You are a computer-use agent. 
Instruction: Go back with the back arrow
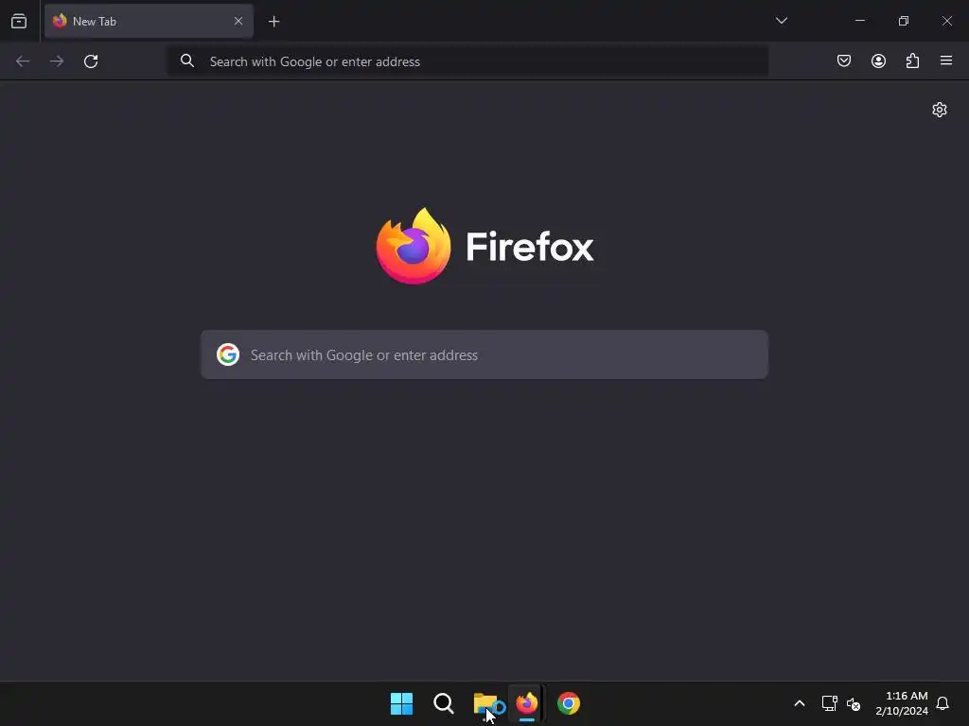pyautogui.click(x=23, y=61)
